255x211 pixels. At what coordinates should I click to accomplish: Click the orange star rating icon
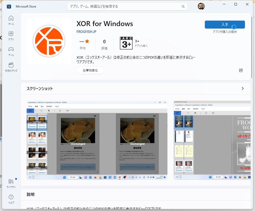tap(87, 41)
